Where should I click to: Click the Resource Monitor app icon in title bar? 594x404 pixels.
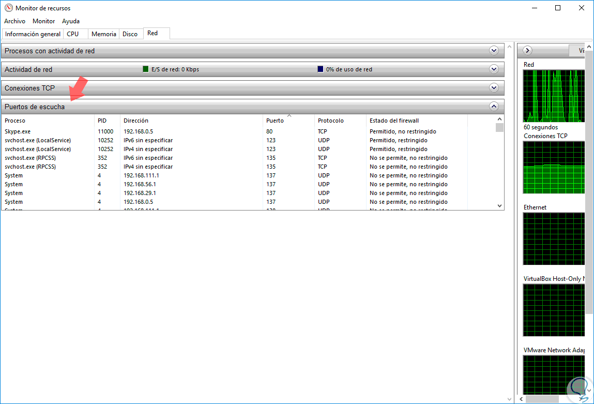coord(8,8)
